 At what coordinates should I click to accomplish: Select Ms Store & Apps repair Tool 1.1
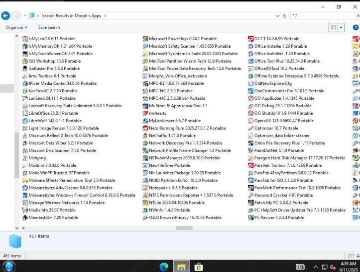pyautogui.click(x=178, y=106)
